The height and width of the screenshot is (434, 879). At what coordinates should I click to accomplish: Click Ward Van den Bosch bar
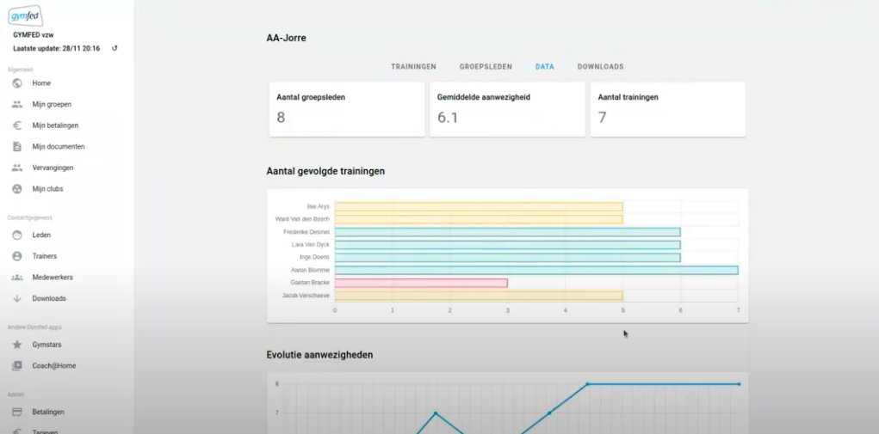(x=479, y=219)
